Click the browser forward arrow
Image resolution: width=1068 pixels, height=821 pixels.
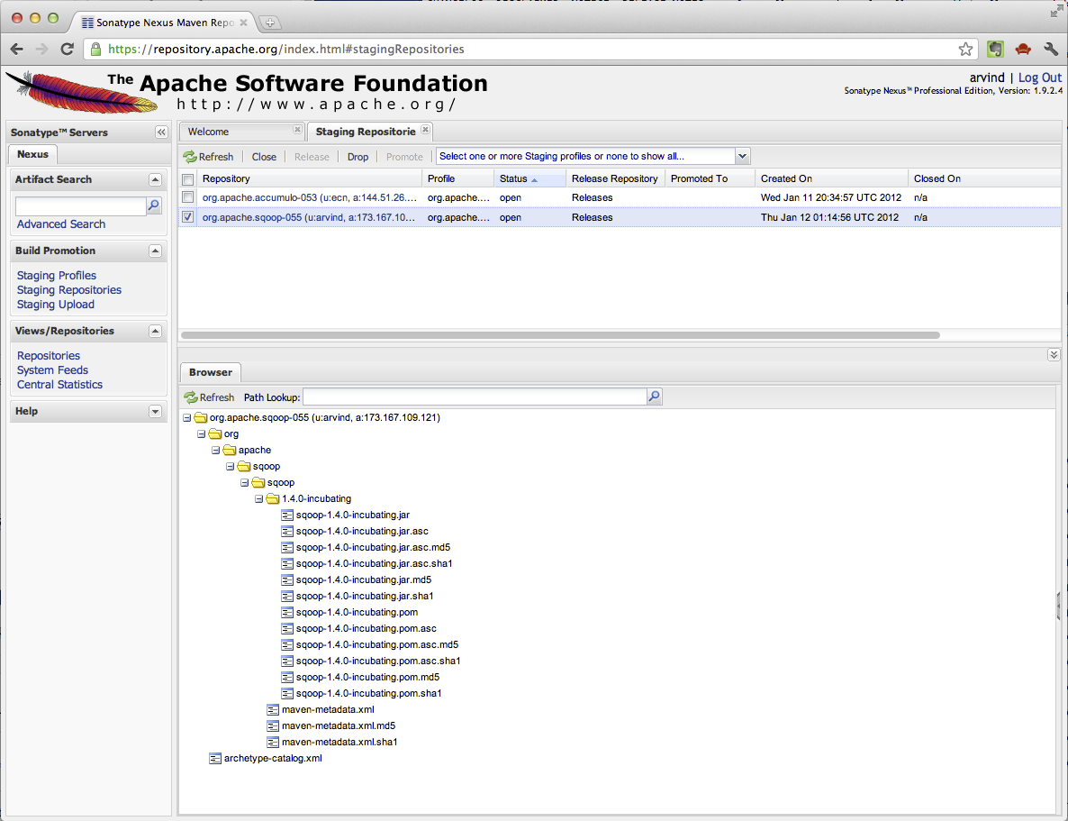[x=41, y=49]
